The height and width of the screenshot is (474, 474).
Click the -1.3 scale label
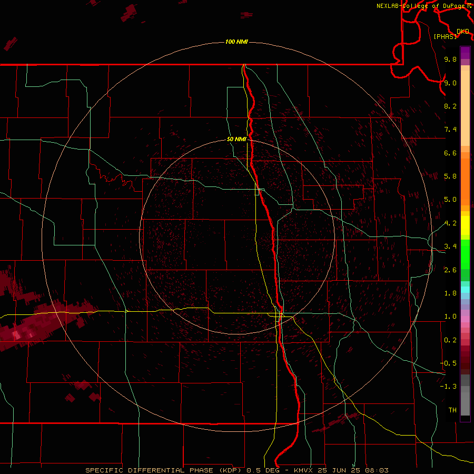[x=448, y=387]
